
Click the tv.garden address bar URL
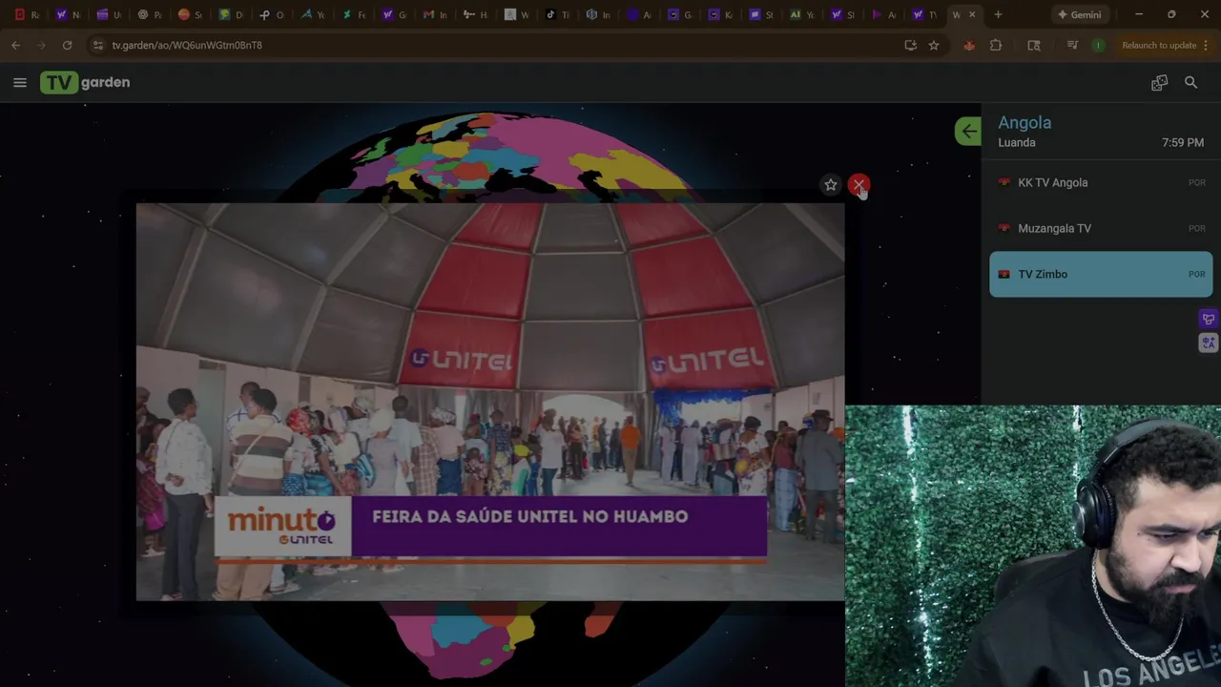coord(187,45)
